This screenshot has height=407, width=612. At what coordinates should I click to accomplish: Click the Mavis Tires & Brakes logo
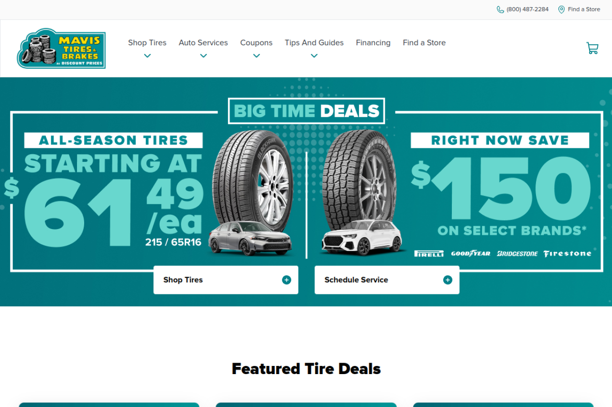click(61, 48)
